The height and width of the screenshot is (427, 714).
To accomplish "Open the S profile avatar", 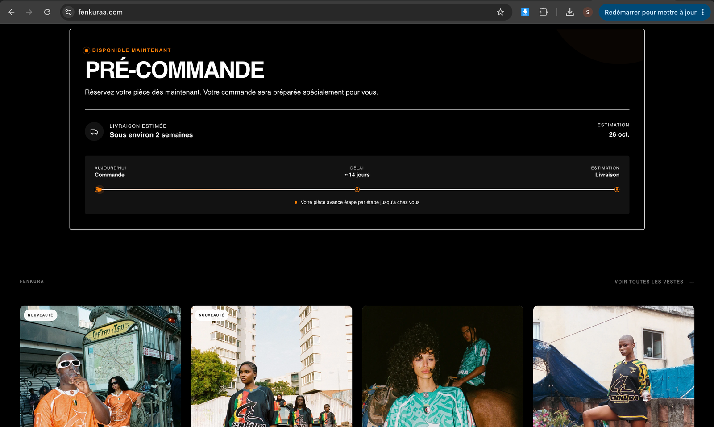I will click(x=588, y=12).
